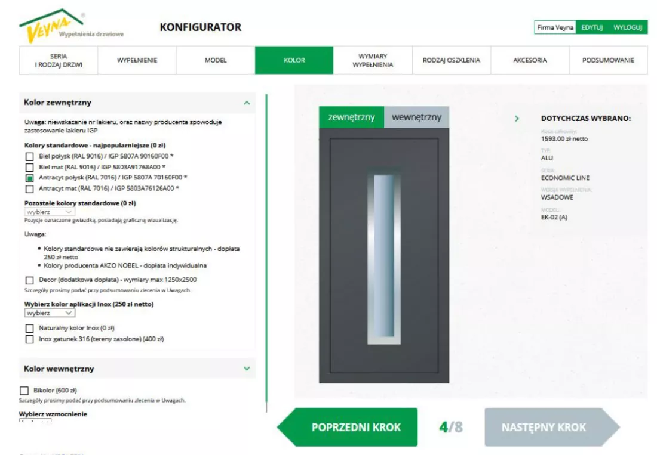
Task: Go to the Akcesoria tab
Action: 530,60
